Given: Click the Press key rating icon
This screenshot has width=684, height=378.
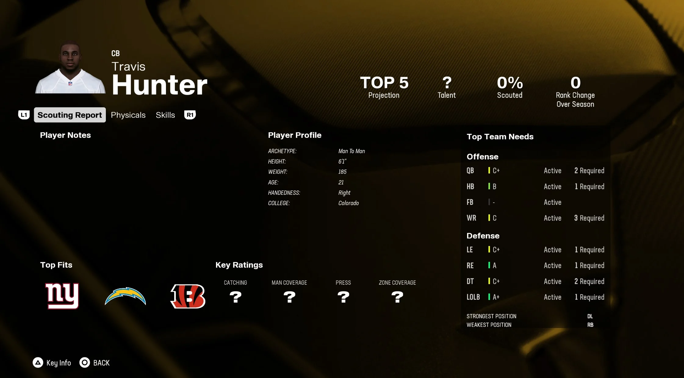Looking at the screenshot, I should 343,297.
